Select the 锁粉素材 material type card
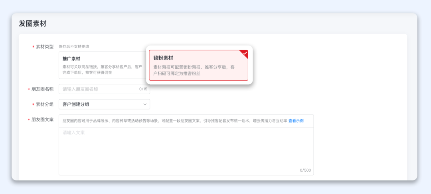The width and height of the screenshot is (431, 194). [198, 65]
